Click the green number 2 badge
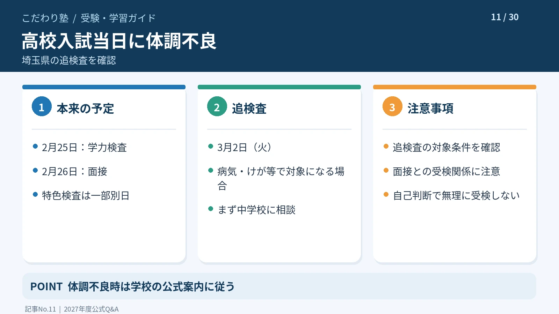Viewport: 559px width, 314px height. (x=217, y=106)
